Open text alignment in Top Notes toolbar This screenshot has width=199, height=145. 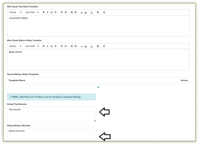[x=92, y=13]
